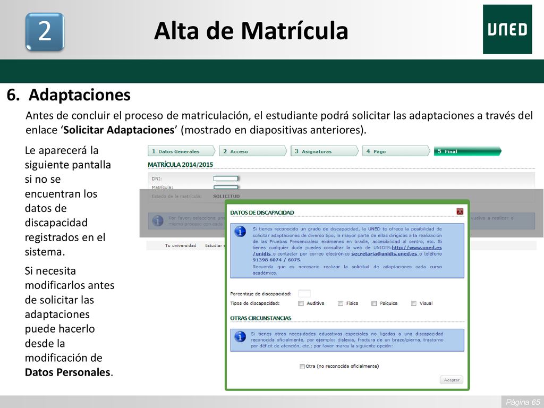Screen dimensions: 544x408
Task: Focus the Porcentaje de discapacidad field
Action: coord(304,293)
